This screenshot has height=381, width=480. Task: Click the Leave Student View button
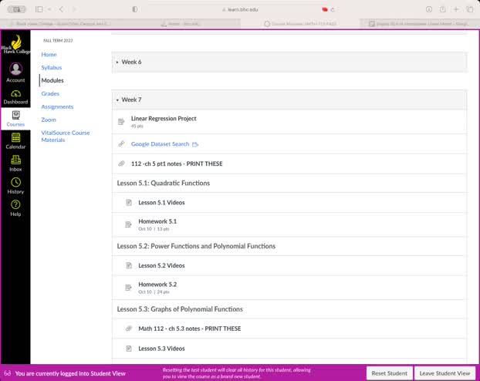(x=445, y=373)
